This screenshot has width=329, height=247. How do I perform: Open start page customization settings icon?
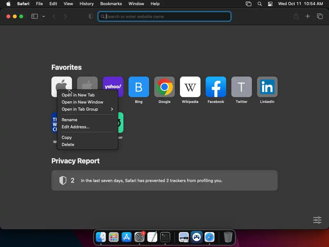317,220
